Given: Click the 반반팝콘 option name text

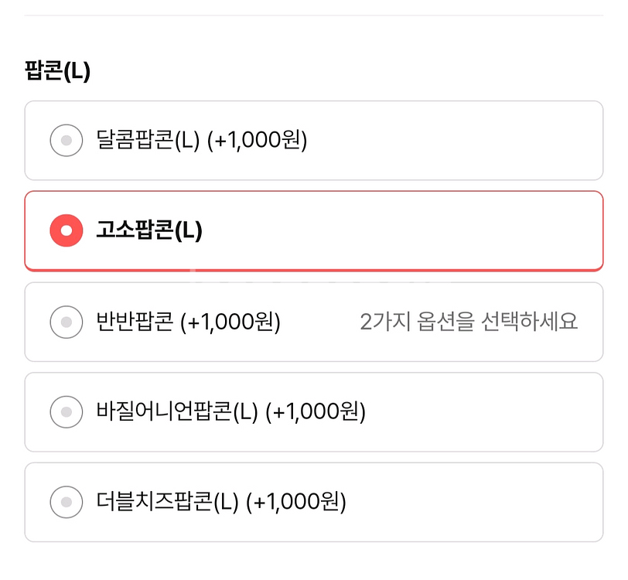Looking at the screenshot, I should pyautogui.click(x=135, y=322).
